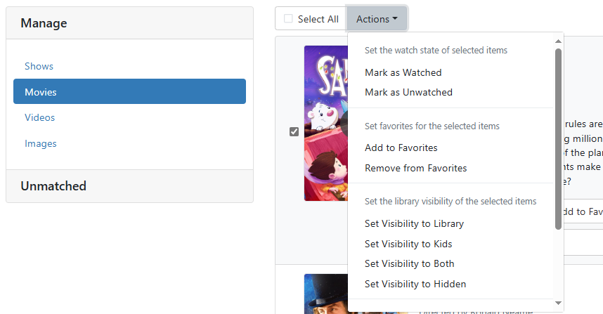Collapse the Actions dropdown button

377,19
